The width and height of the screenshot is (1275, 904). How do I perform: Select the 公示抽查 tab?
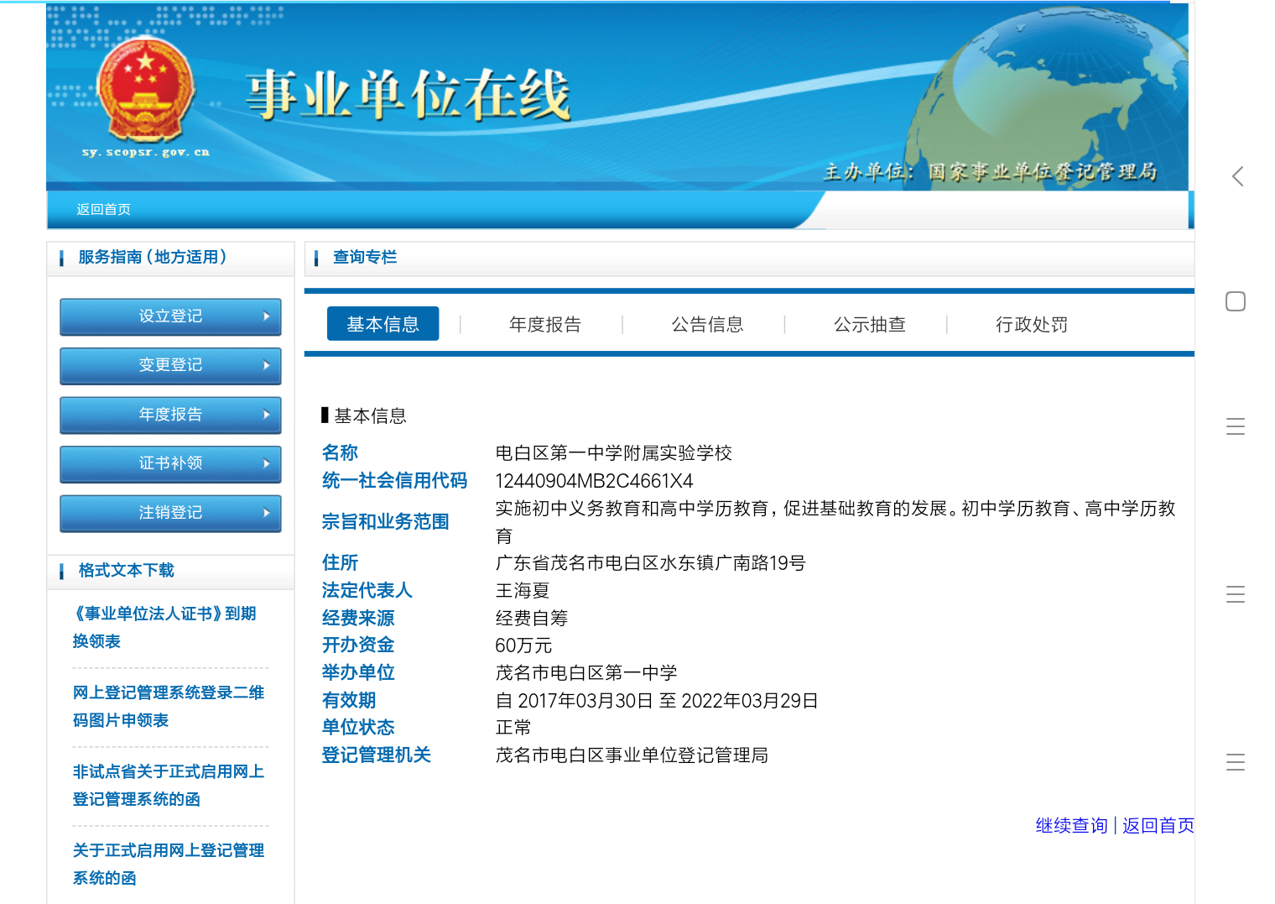tap(869, 325)
